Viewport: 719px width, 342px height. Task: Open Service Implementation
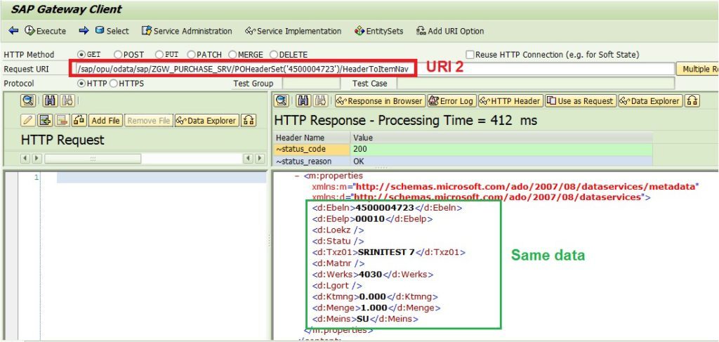(293, 31)
